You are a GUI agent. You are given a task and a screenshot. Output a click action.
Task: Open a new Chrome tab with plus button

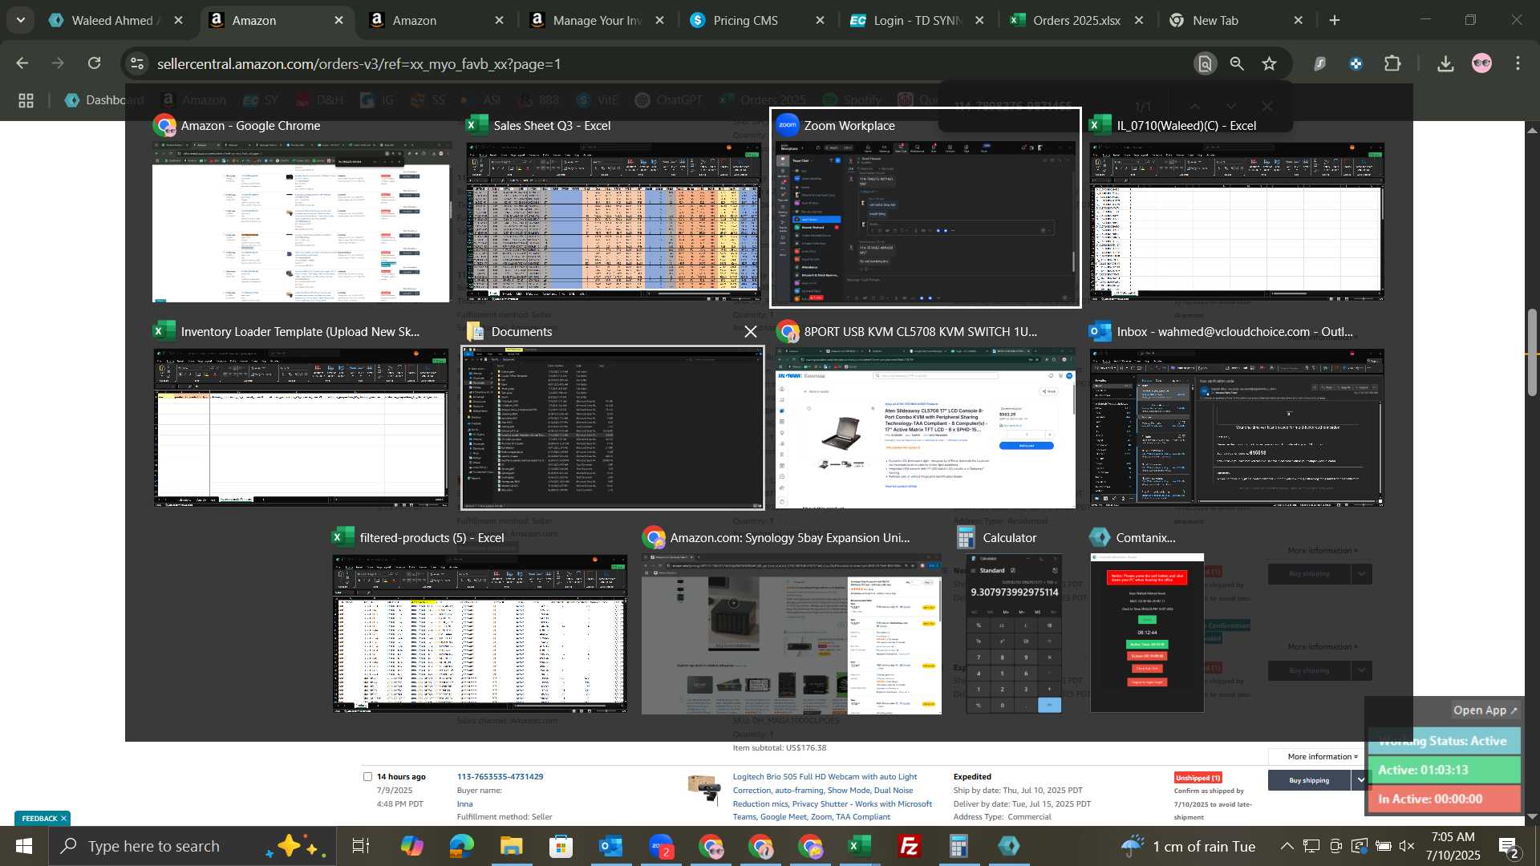(x=1335, y=21)
